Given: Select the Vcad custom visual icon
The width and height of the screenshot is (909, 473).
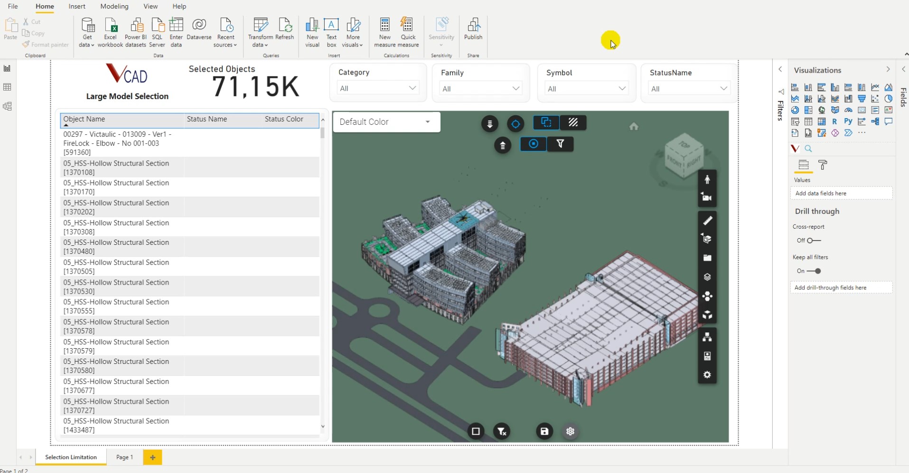Looking at the screenshot, I should 795,148.
